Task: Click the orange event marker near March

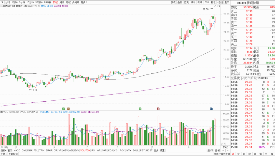Action: [68, 109]
